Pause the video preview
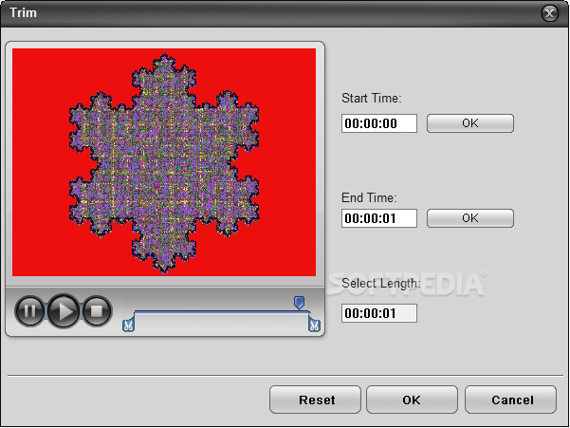This screenshot has height=428, width=570. pos(29,311)
